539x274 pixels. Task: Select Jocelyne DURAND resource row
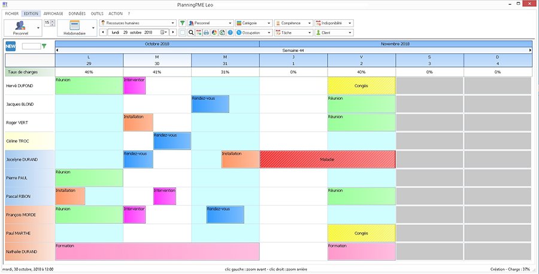click(29, 160)
